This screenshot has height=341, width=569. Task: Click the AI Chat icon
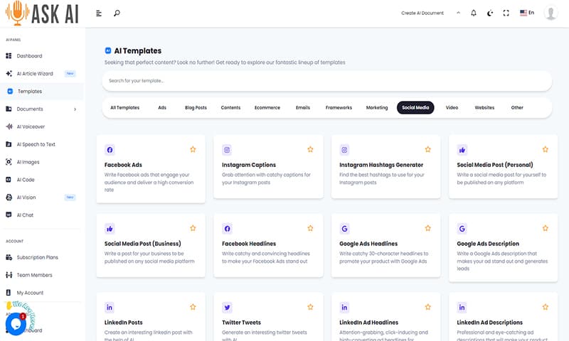(9, 215)
